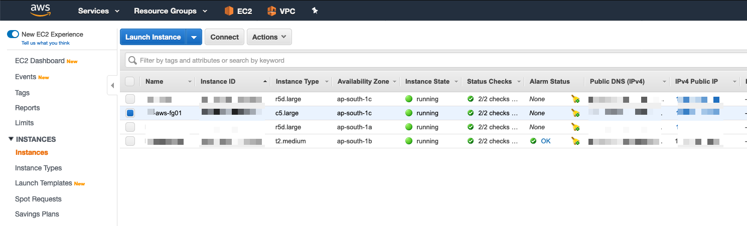Click the AWS logo home icon
This screenshot has width=747, height=226.
tap(40, 10)
